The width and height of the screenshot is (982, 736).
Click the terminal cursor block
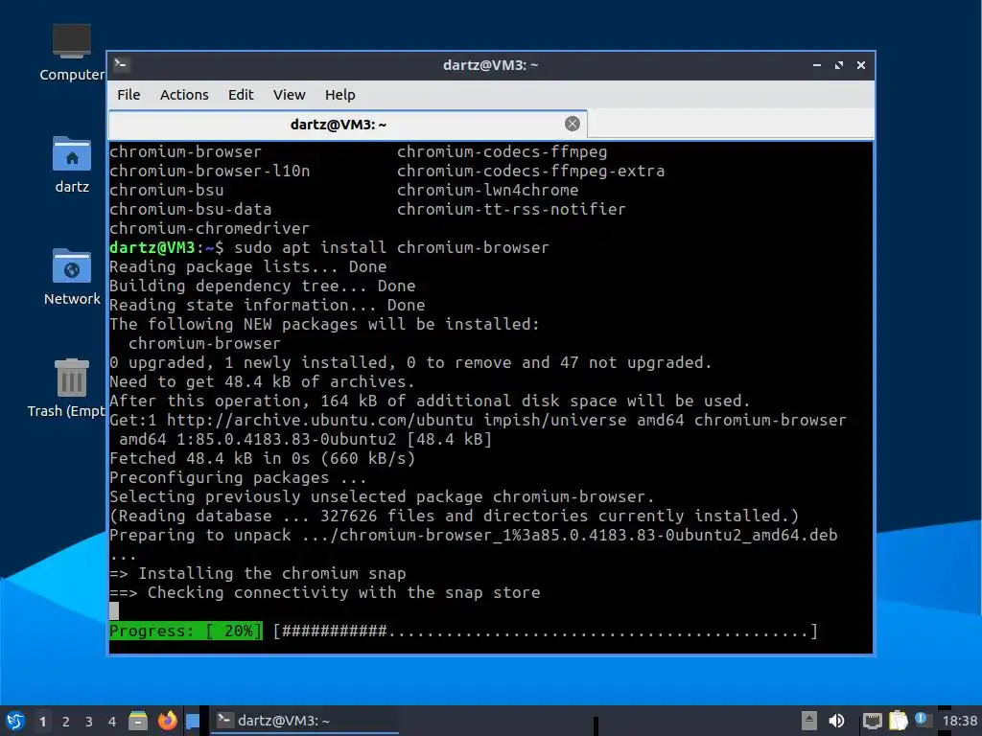pyautogui.click(x=114, y=611)
